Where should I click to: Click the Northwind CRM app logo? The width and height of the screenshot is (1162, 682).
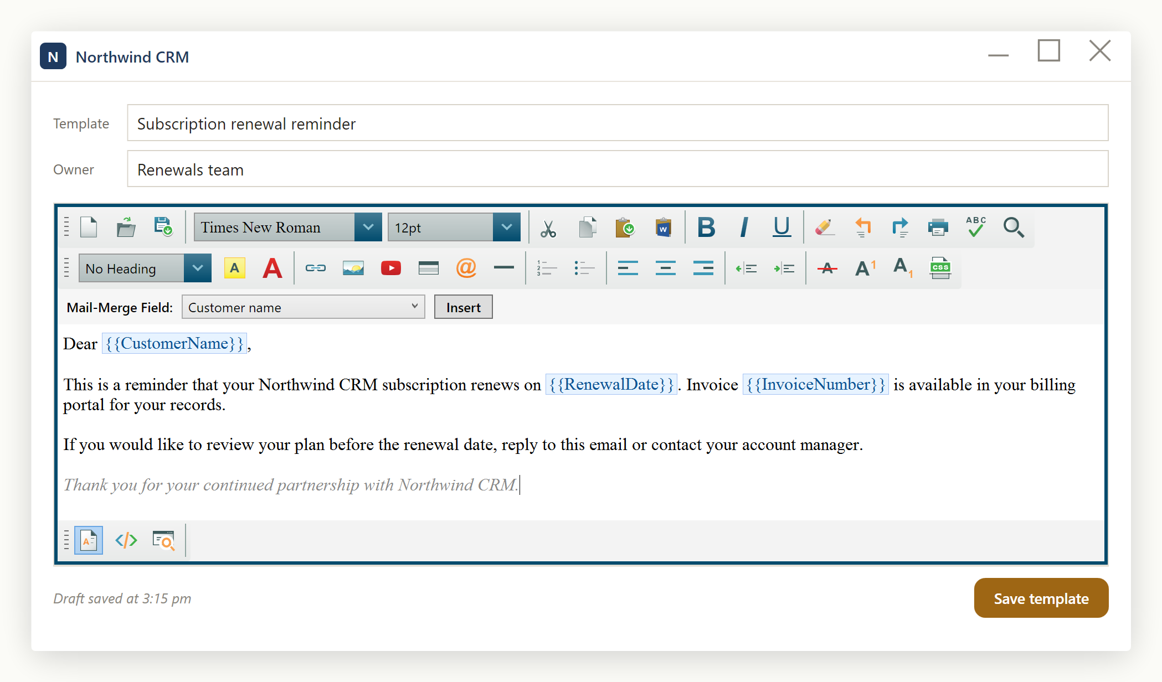point(53,56)
